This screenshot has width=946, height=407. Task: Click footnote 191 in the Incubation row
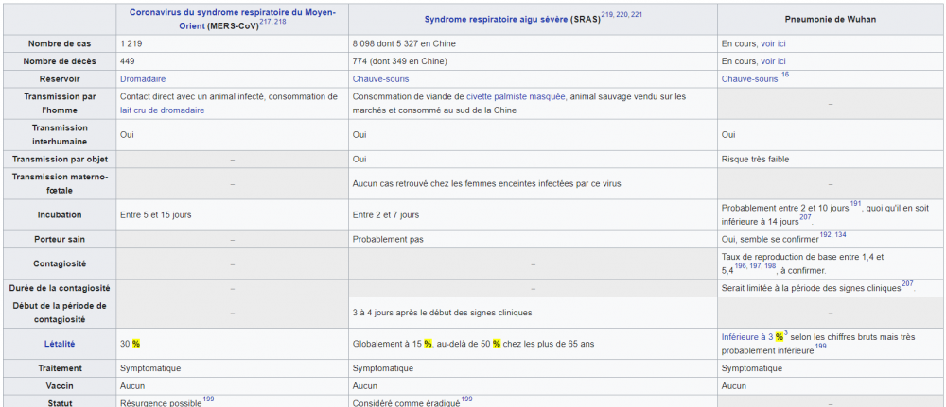tap(855, 204)
